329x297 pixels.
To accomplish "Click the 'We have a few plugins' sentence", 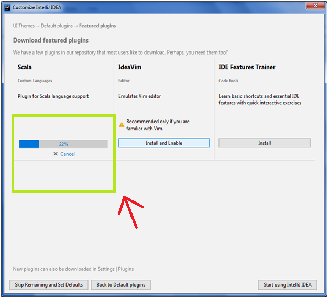I will pyautogui.click(x=120, y=52).
